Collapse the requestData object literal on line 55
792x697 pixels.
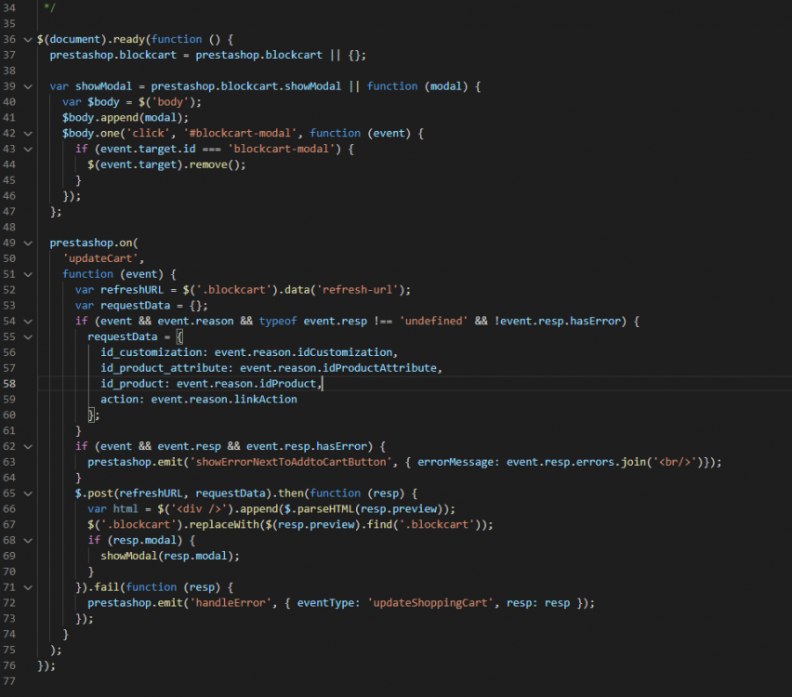pos(28,336)
